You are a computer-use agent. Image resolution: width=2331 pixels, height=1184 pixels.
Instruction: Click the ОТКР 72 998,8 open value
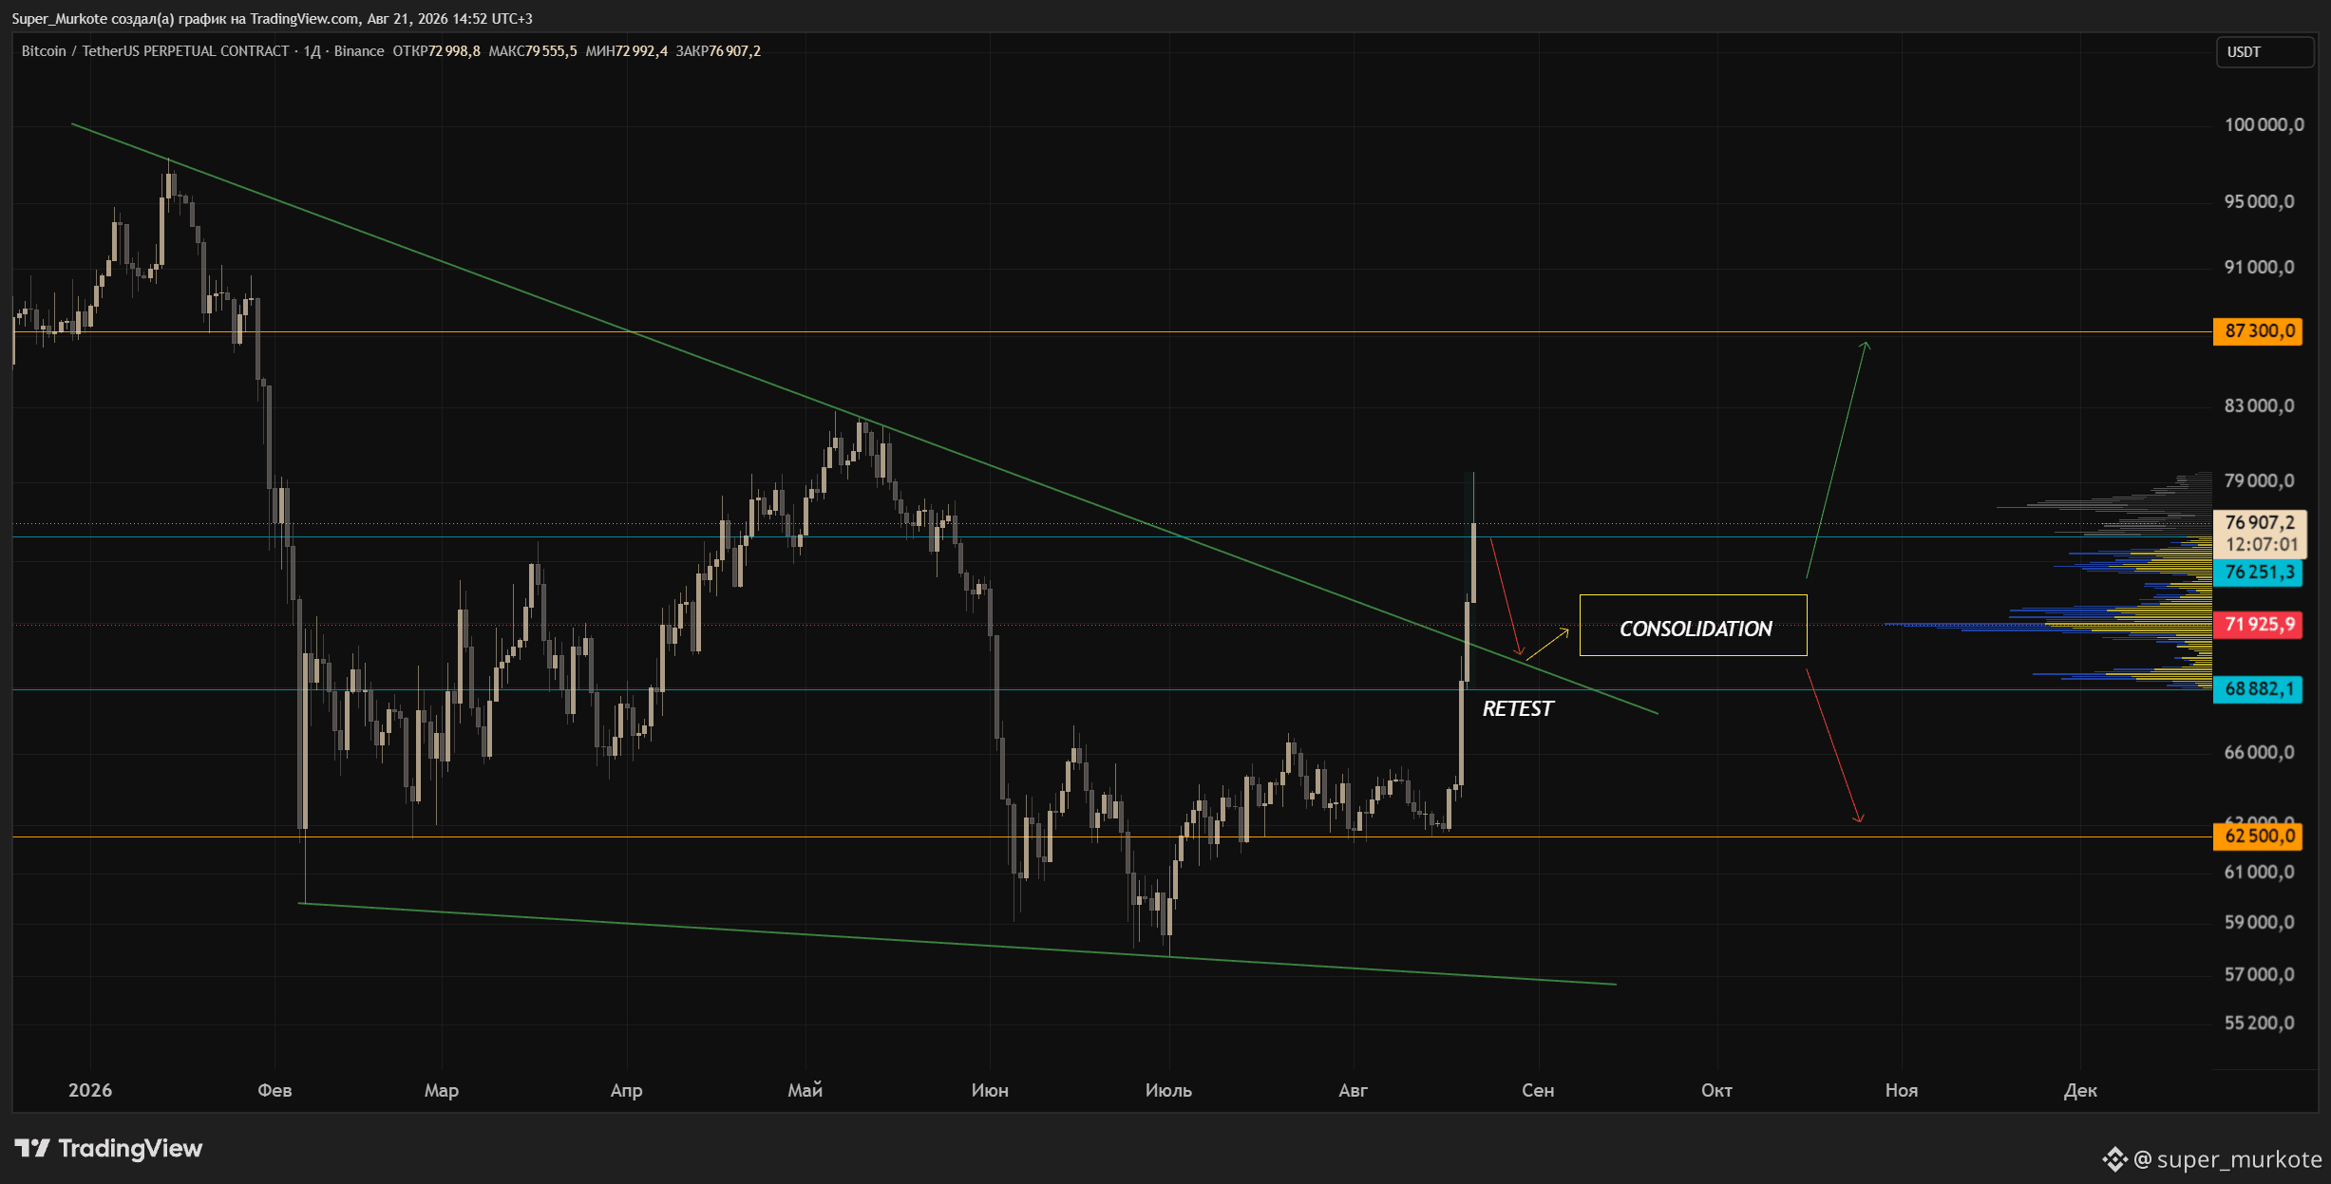click(x=436, y=51)
